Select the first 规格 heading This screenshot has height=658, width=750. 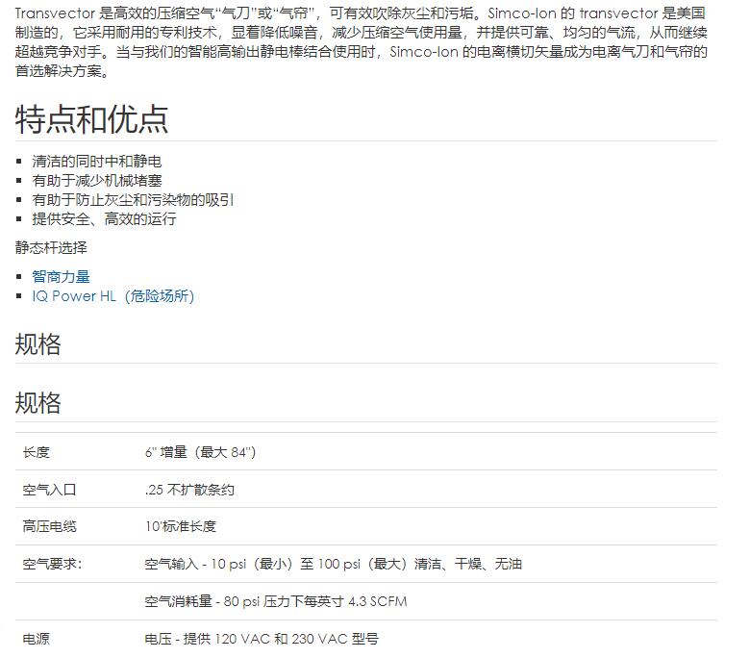pyautogui.click(x=38, y=344)
